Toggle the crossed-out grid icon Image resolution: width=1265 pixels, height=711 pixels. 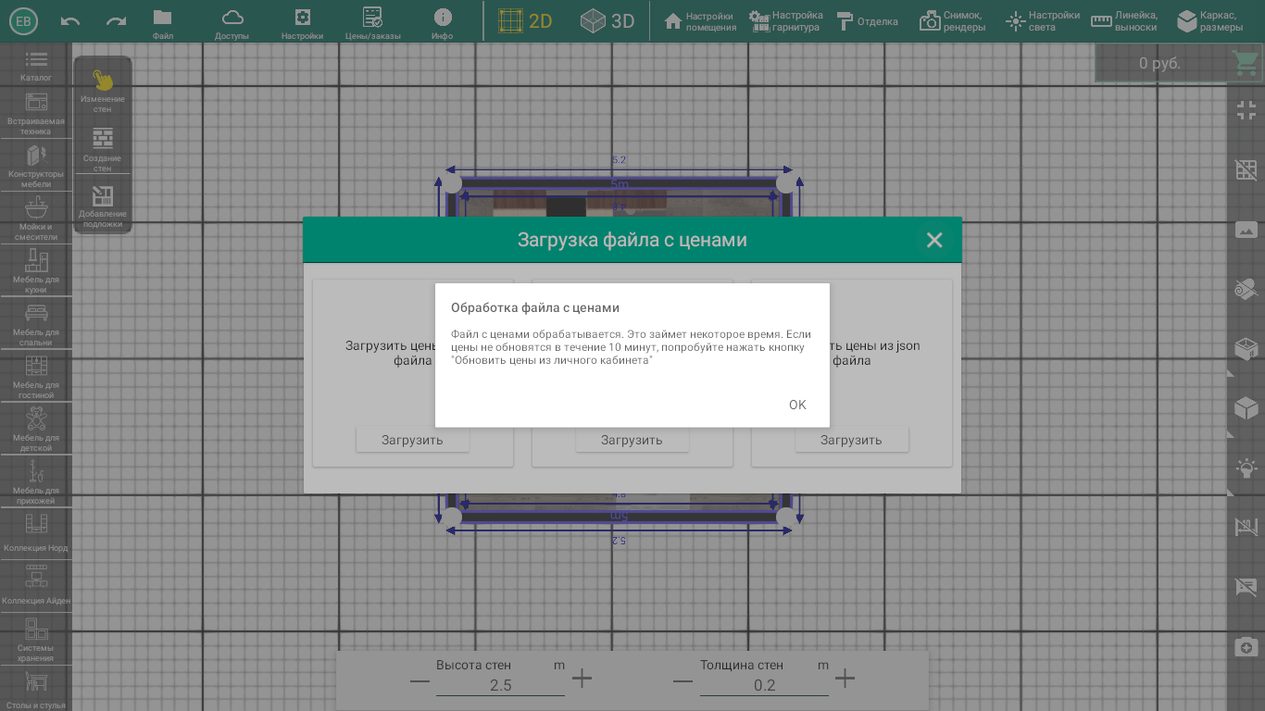1246,169
